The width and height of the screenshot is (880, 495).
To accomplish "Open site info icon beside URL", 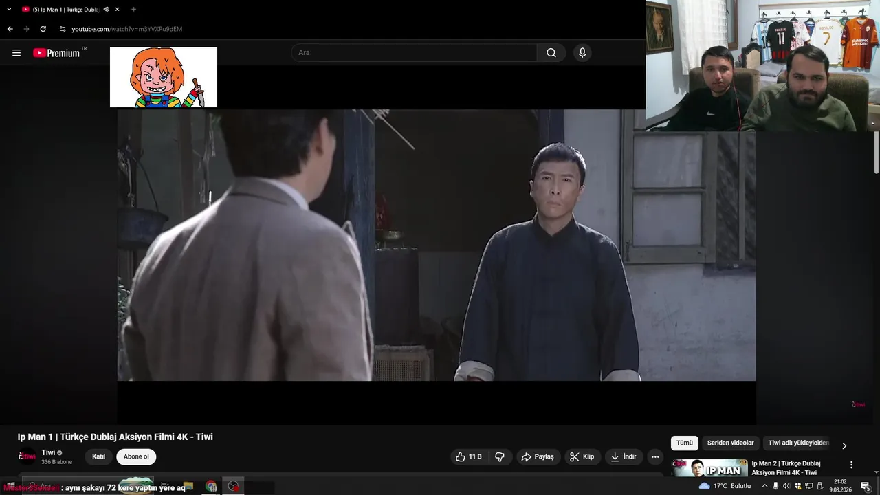I will point(63,29).
